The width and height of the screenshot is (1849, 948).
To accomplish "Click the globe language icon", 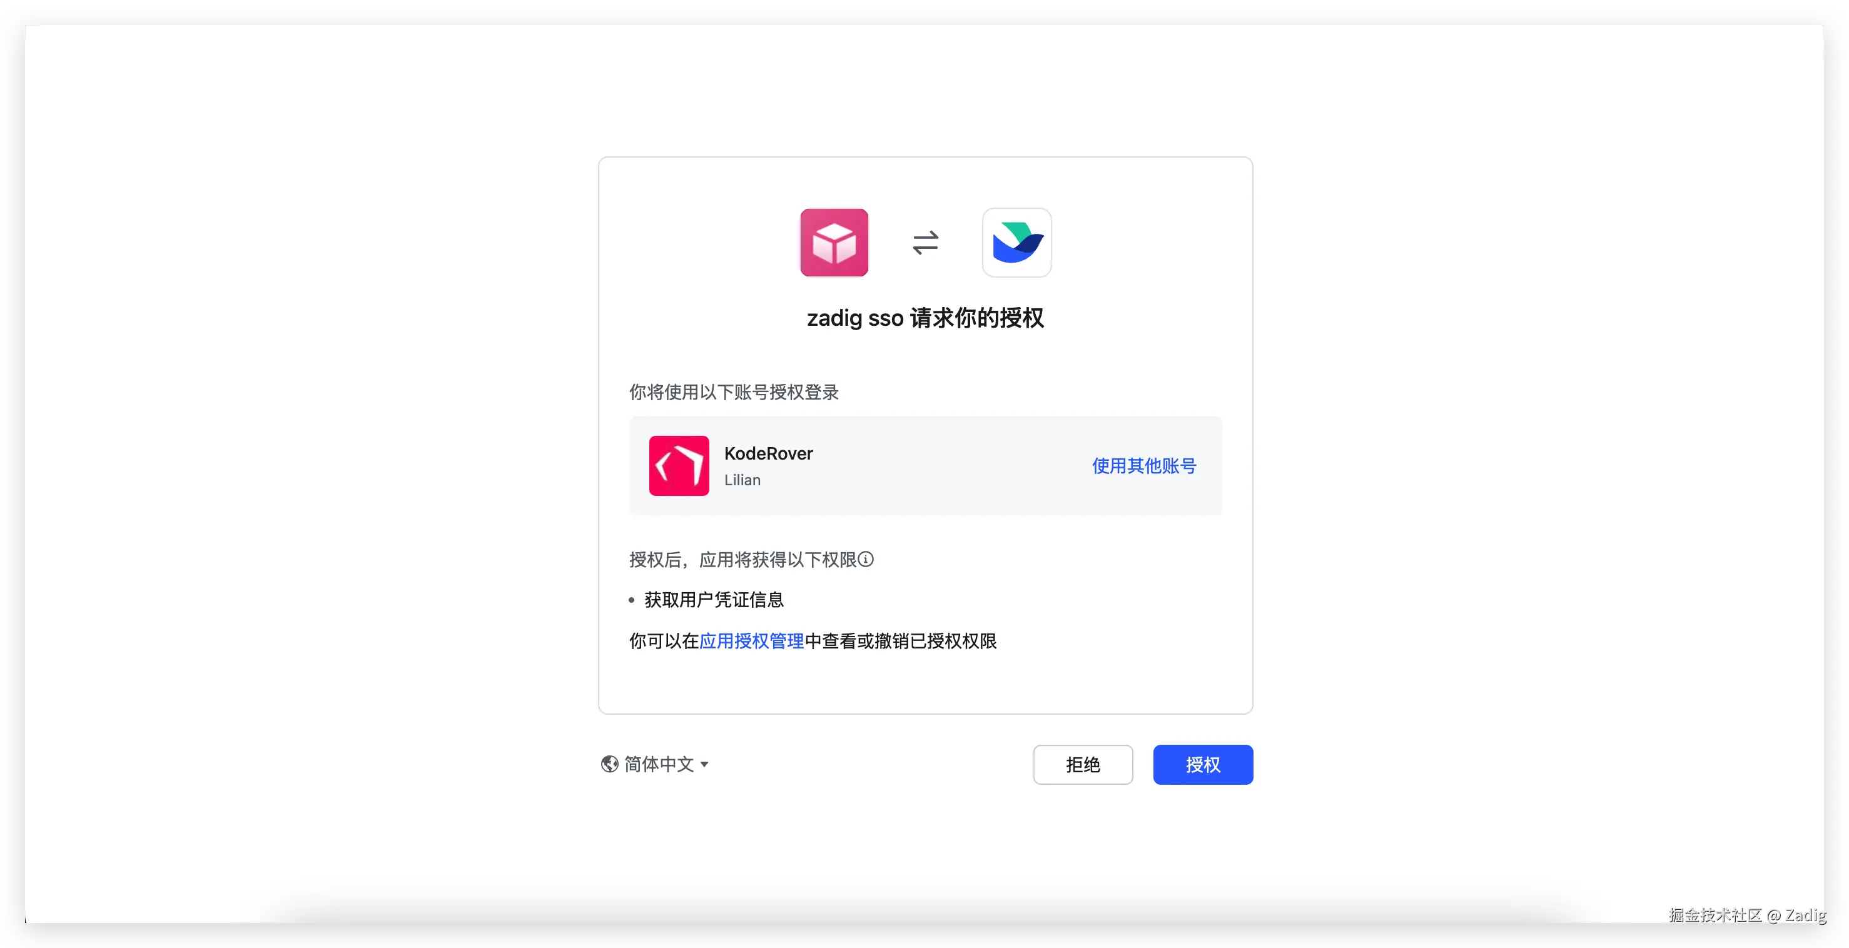I will [609, 764].
